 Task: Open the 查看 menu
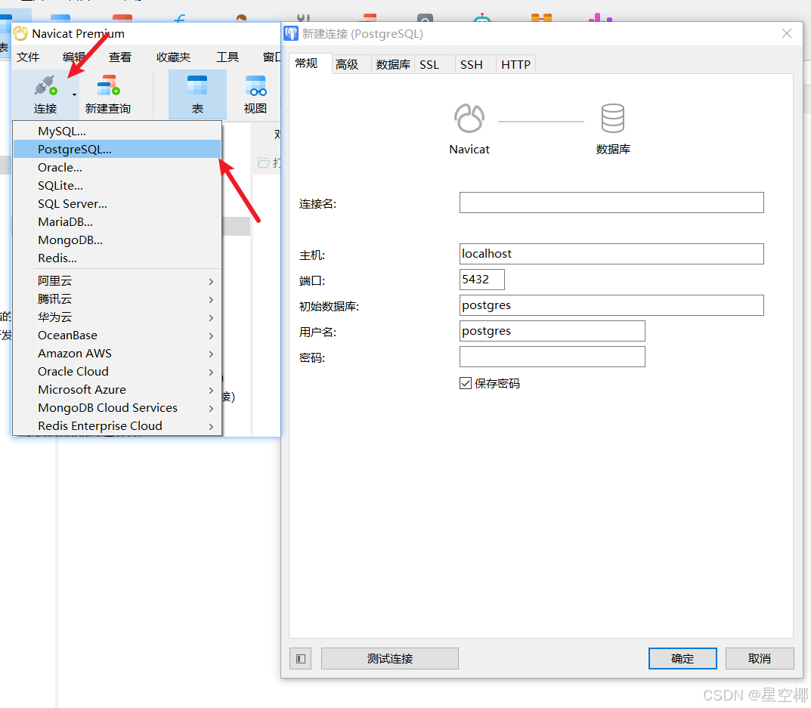(x=120, y=57)
